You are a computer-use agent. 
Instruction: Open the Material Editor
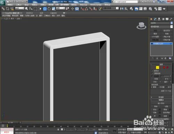[150, 9]
